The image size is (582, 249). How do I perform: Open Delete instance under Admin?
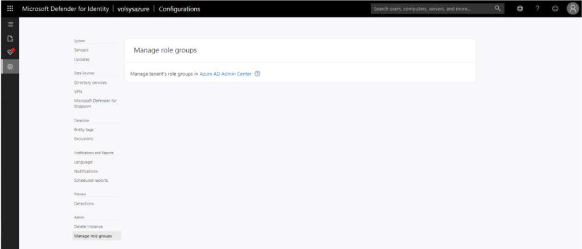[x=88, y=226]
